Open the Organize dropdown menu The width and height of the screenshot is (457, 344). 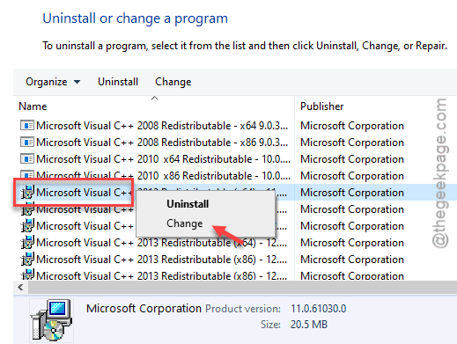click(x=53, y=82)
